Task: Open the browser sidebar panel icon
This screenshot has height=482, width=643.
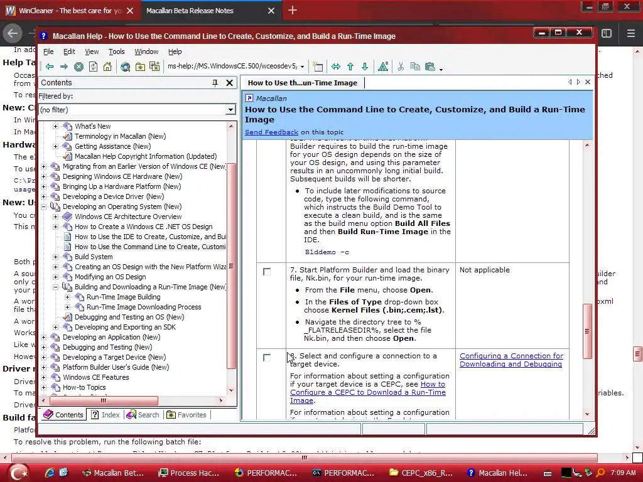Action: pos(607,33)
